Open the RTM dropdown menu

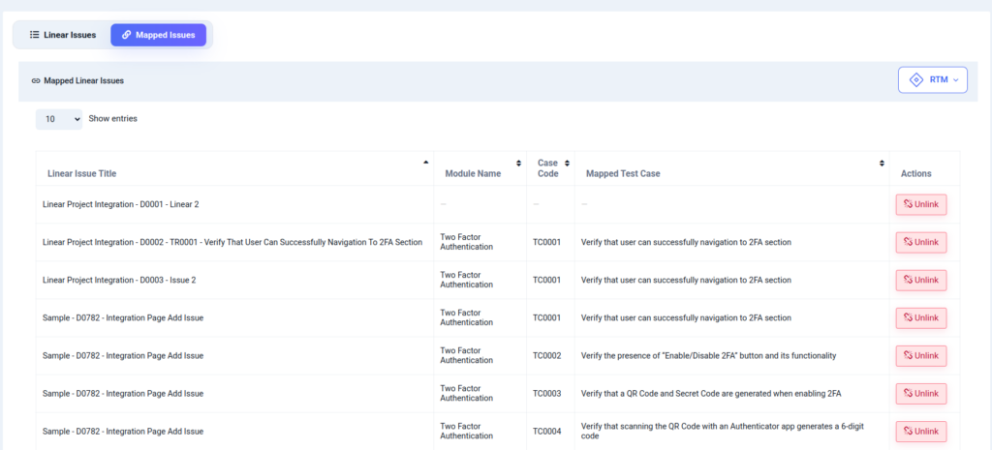click(933, 80)
